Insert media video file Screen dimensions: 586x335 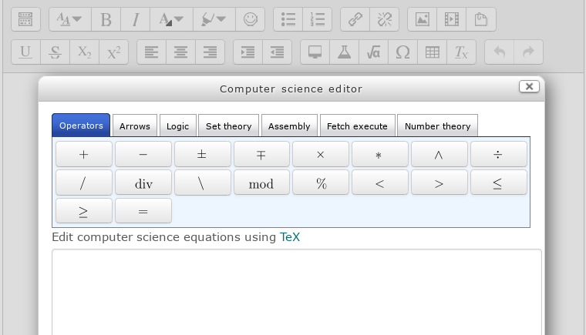tap(452, 19)
